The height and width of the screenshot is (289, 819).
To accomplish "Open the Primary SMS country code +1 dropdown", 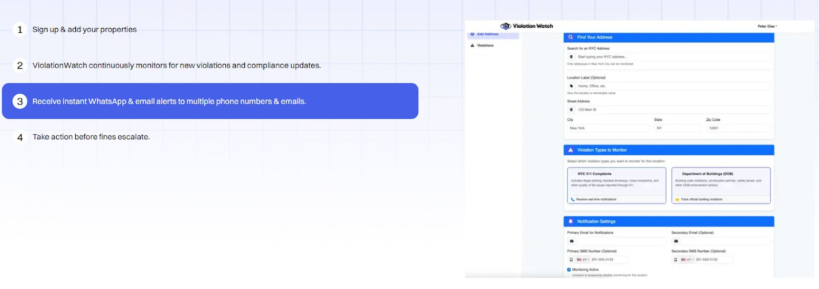I will click(583, 260).
